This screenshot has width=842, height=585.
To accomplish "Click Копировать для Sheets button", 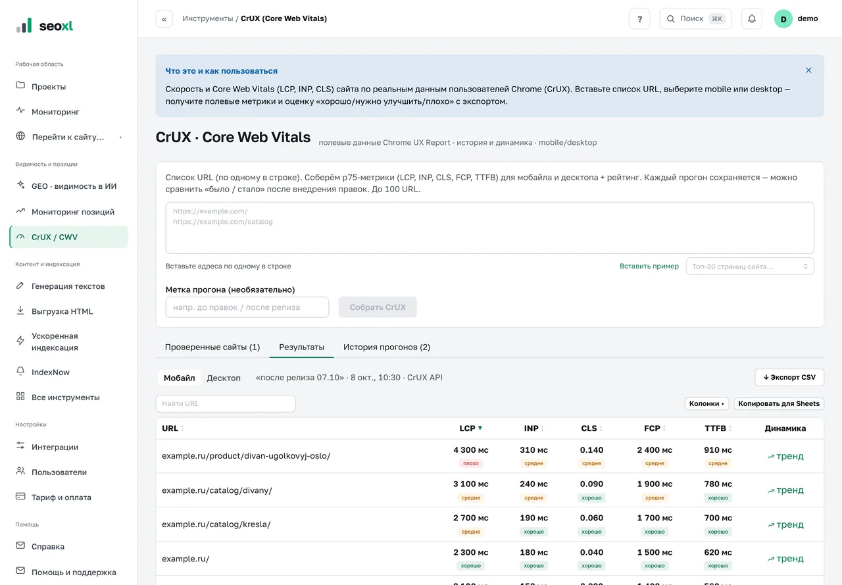I will point(779,403).
